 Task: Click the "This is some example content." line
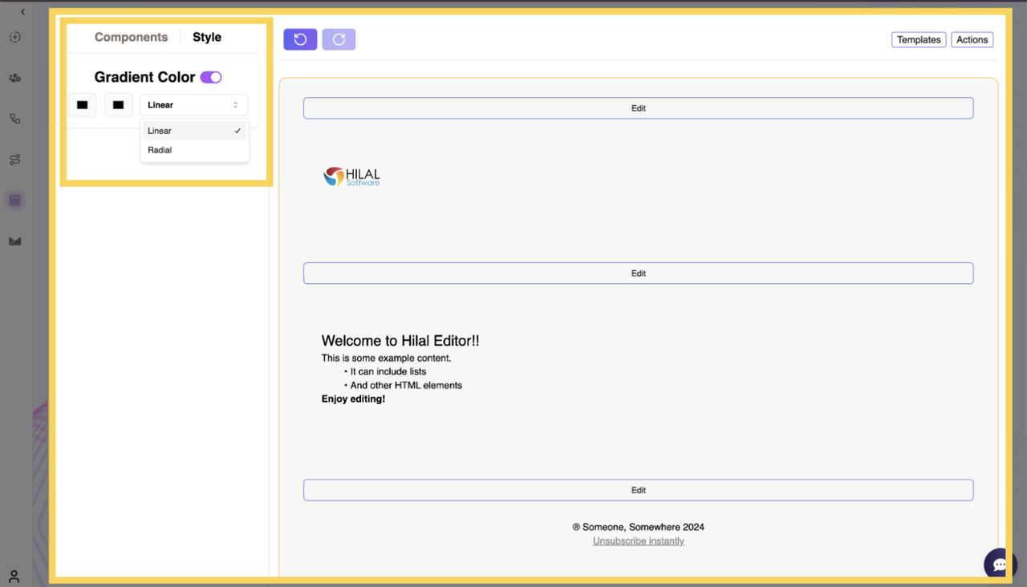click(386, 358)
